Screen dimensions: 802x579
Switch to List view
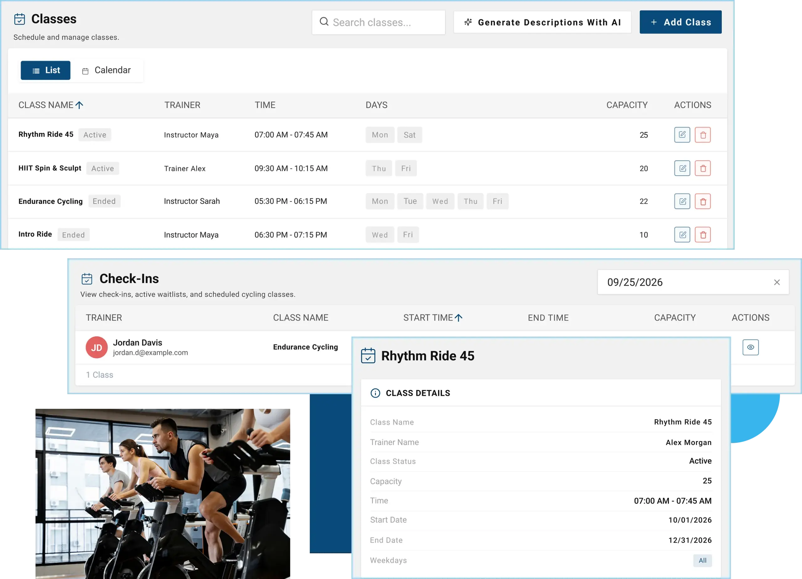45,70
